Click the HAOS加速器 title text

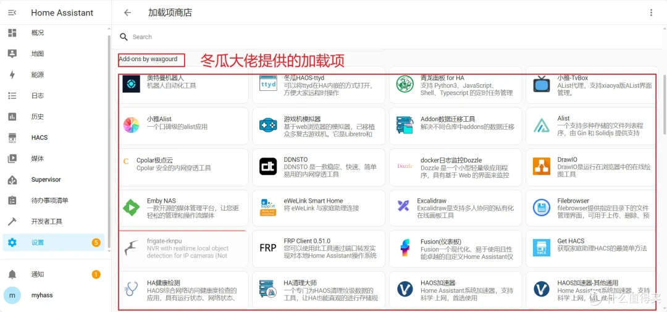pos(438,282)
